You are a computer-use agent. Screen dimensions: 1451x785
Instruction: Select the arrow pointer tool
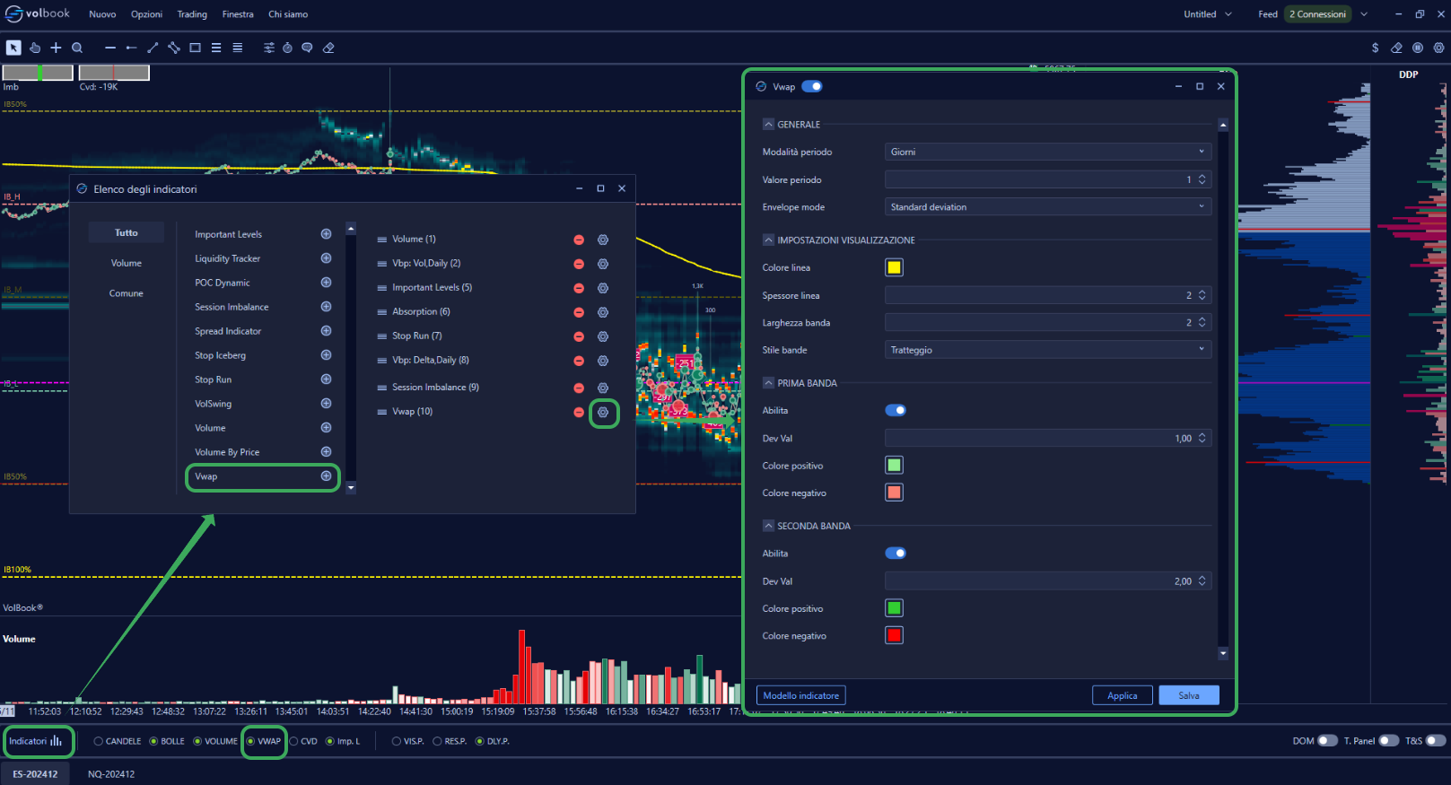click(x=13, y=48)
